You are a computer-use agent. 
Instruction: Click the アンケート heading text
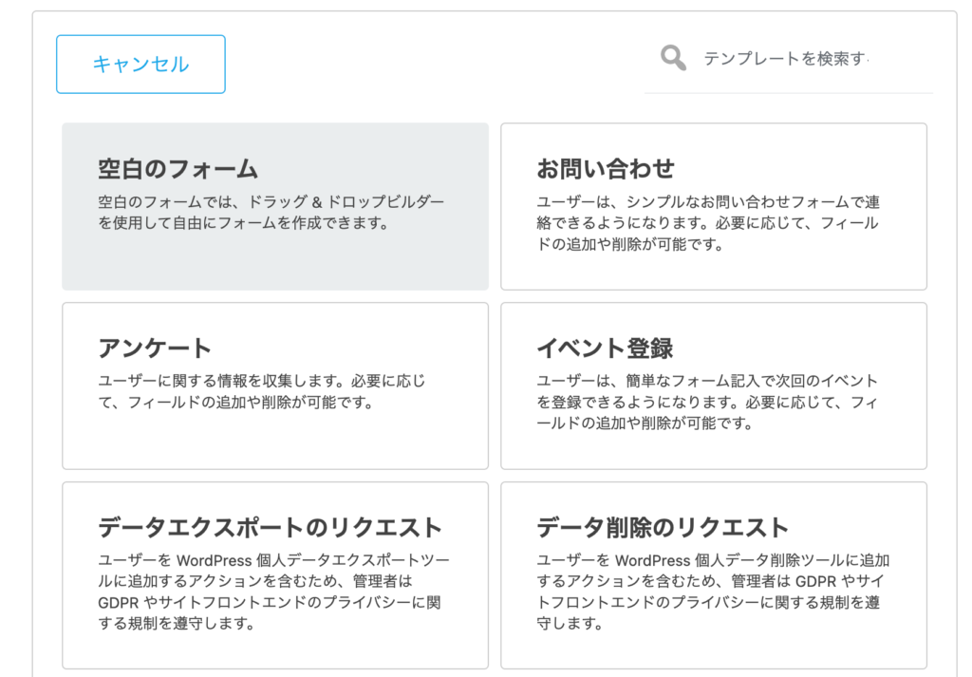click(155, 348)
